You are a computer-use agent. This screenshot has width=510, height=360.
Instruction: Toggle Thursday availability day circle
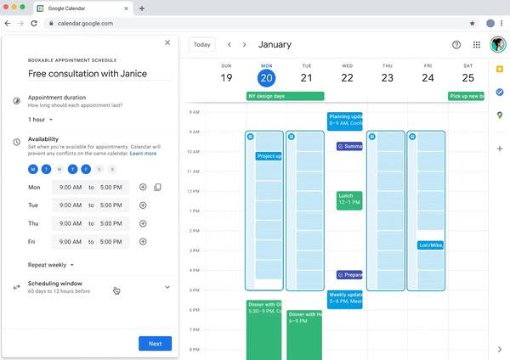72,169
